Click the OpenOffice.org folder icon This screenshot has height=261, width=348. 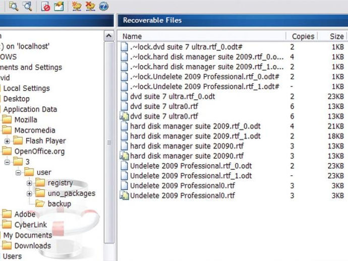(x=7, y=151)
